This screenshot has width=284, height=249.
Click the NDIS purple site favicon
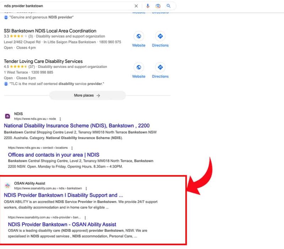(x=7, y=116)
